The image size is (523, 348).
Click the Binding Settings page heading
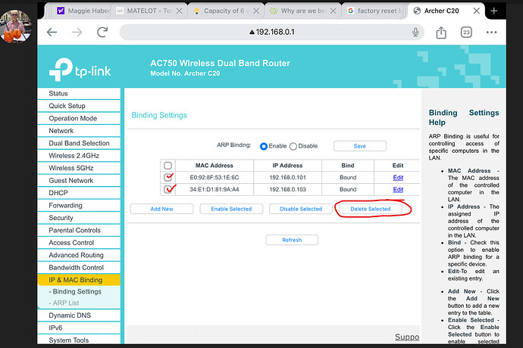(159, 115)
